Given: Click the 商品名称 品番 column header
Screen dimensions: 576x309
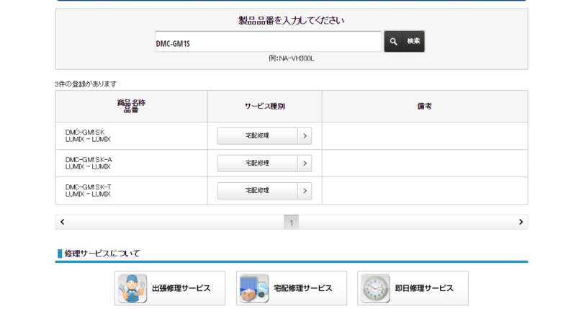Looking at the screenshot, I should coord(132,106).
